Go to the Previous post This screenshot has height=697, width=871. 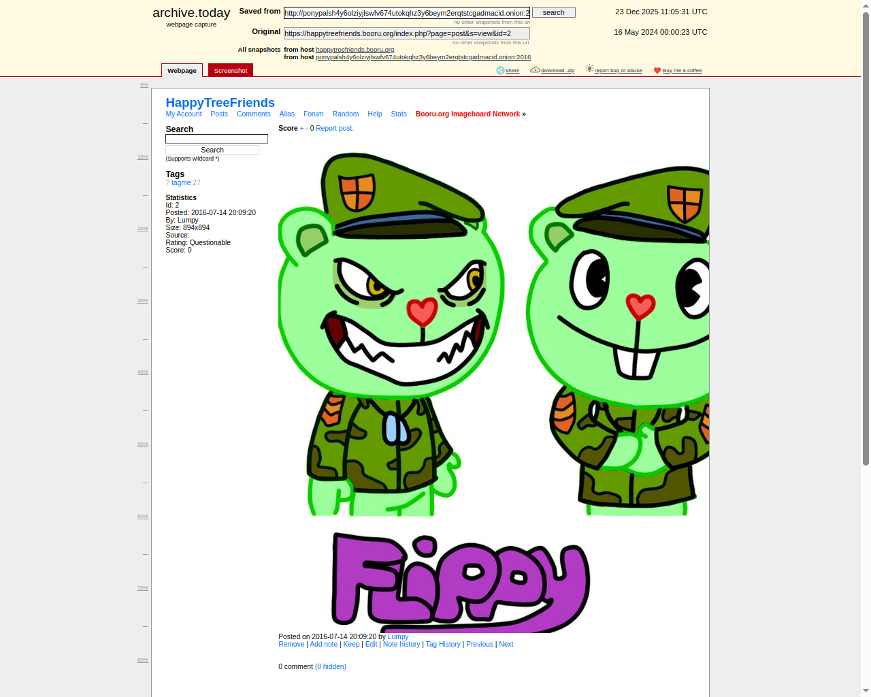(480, 645)
